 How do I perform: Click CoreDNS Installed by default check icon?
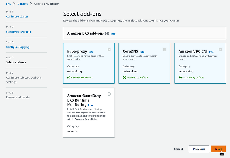coord(124,77)
